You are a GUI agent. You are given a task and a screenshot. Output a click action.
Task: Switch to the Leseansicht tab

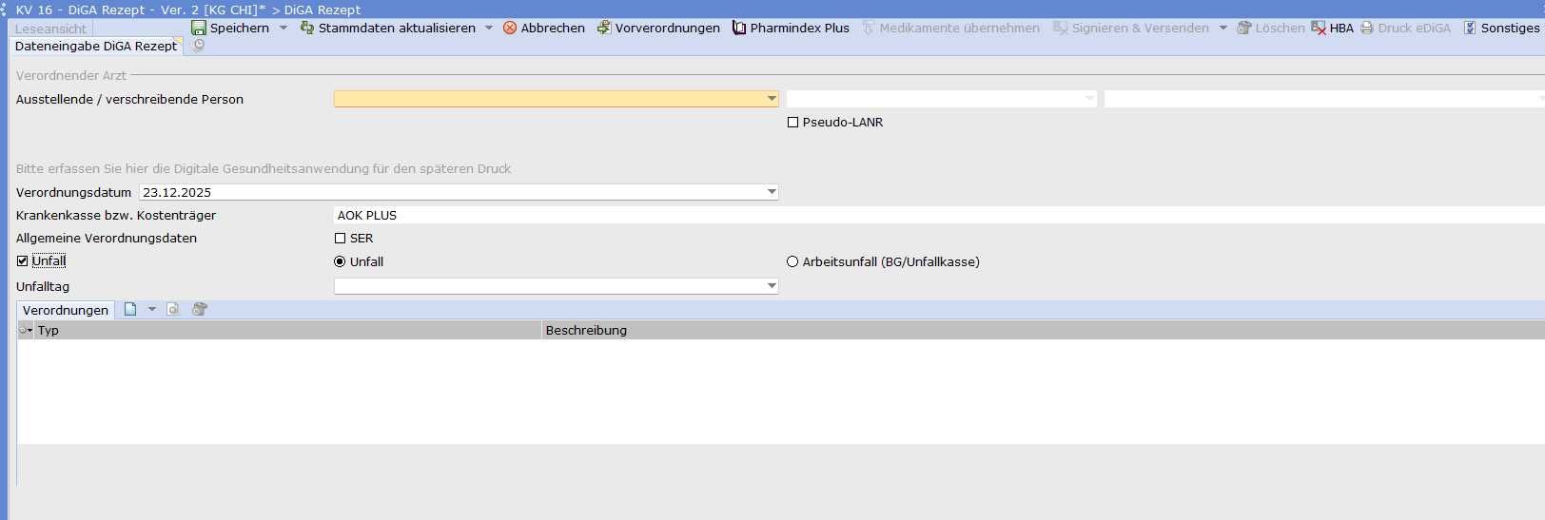50,29
